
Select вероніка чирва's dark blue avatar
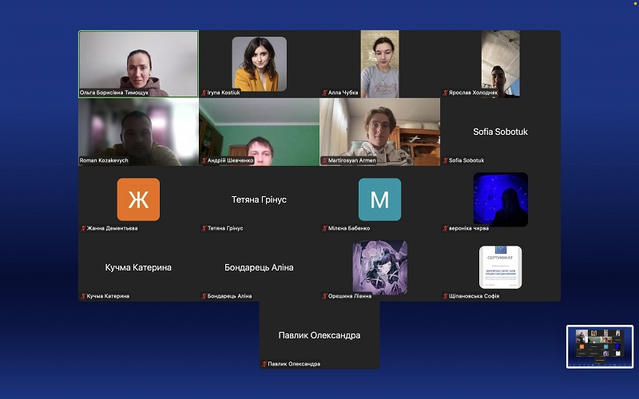pyautogui.click(x=500, y=199)
